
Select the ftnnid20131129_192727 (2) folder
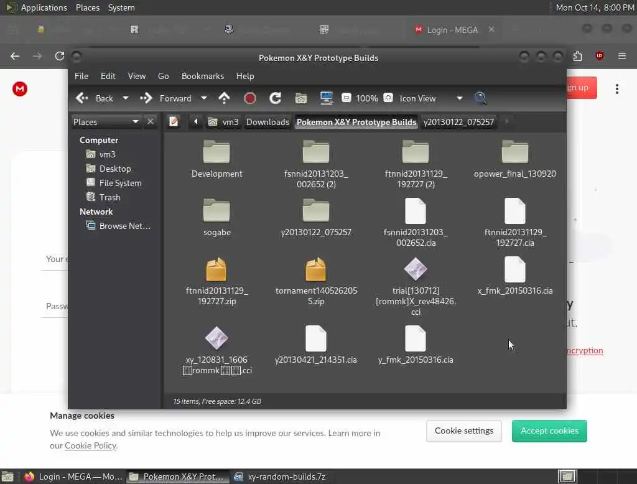(415, 164)
